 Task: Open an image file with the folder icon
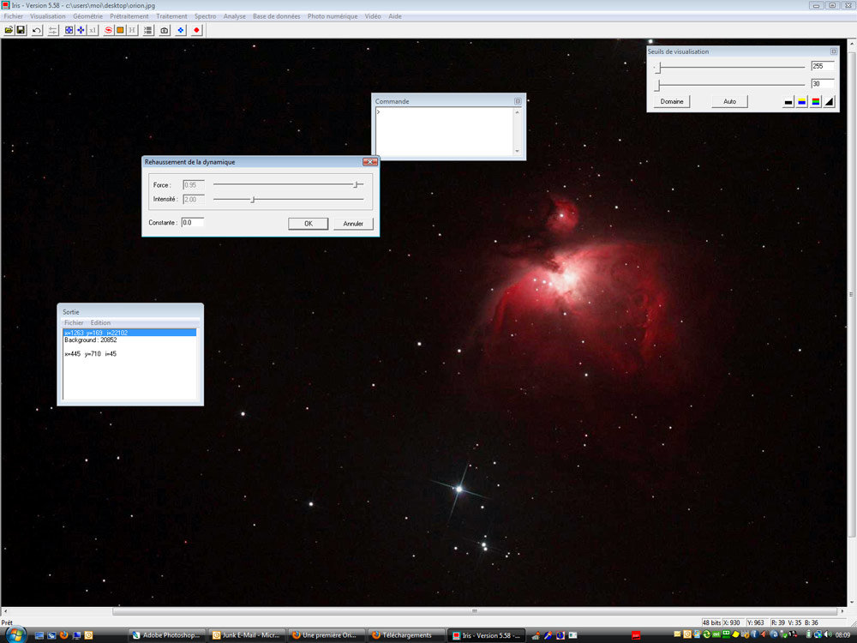(x=9, y=30)
